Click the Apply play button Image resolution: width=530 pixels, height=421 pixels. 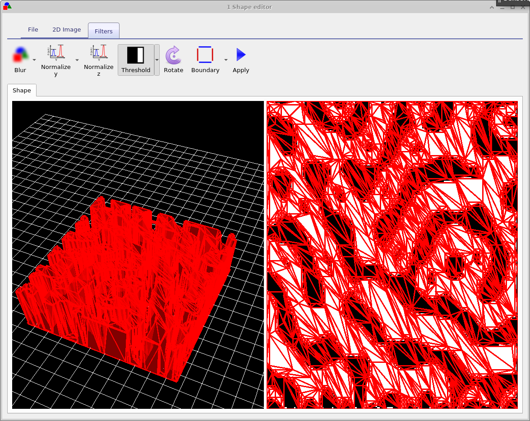click(241, 55)
